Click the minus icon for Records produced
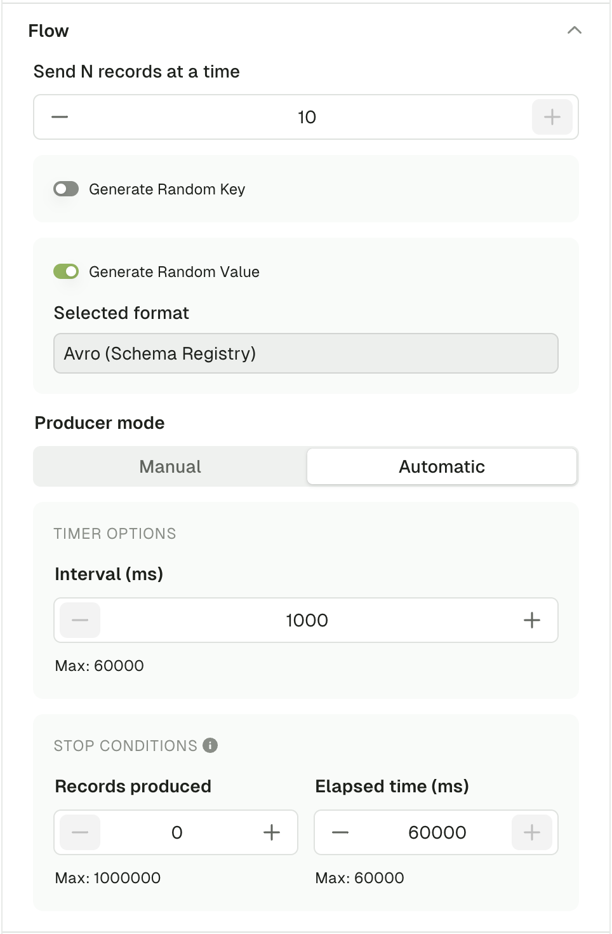 (x=80, y=832)
